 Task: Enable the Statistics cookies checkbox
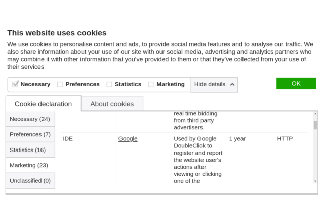tap(109, 84)
